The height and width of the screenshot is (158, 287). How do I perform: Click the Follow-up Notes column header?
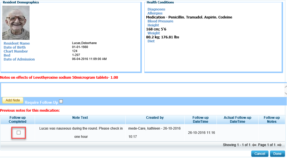(272, 120)
